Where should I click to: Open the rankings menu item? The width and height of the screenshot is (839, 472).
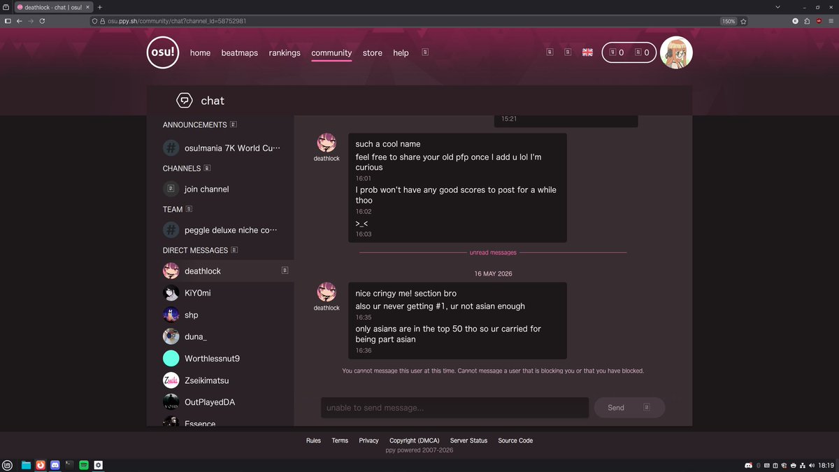pyautogui.click(x=285, y=52)
